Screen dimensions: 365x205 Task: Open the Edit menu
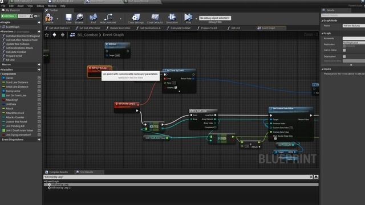tap(11, 6)
